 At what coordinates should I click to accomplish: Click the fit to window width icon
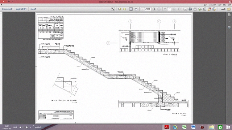click(x=136, y=9)
